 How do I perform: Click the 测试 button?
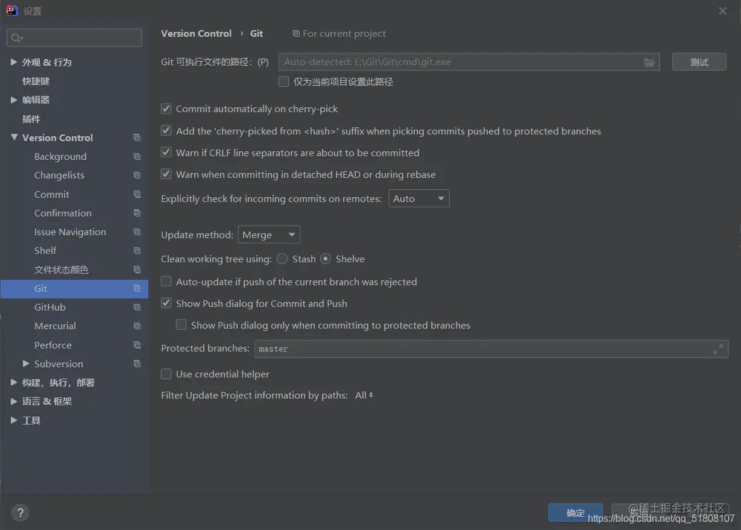699,62
